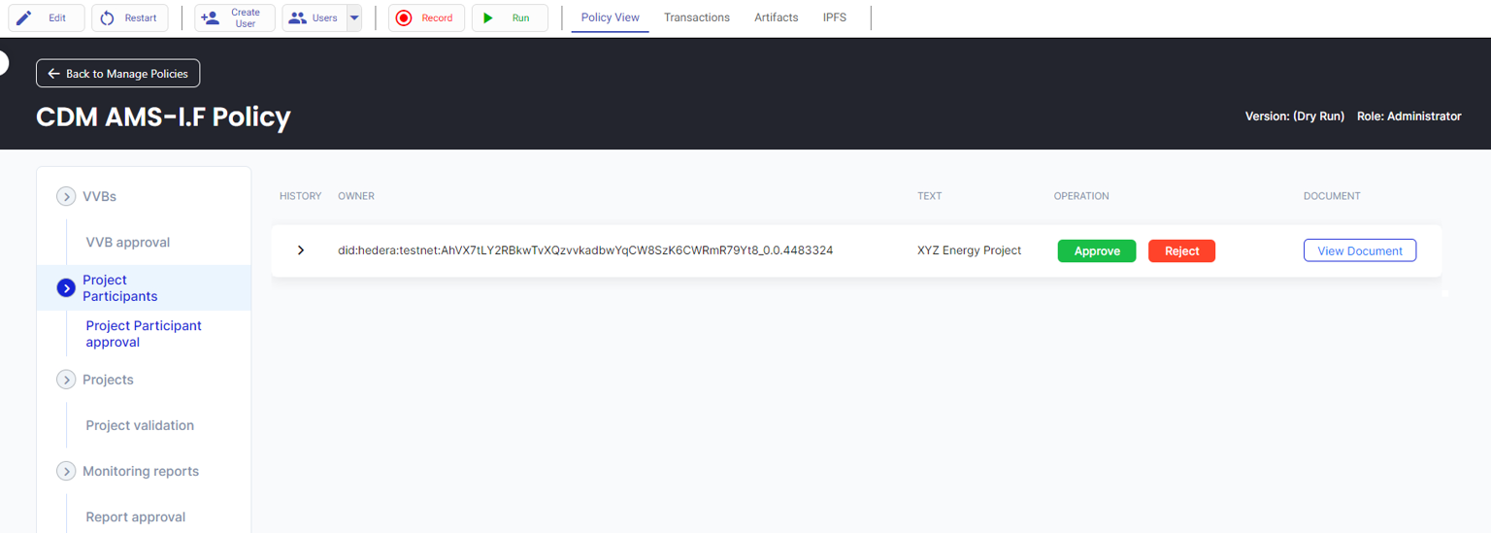1491x533 pixels.
Task: Switch to the Transactions tab
Action: tap(696, 17)
